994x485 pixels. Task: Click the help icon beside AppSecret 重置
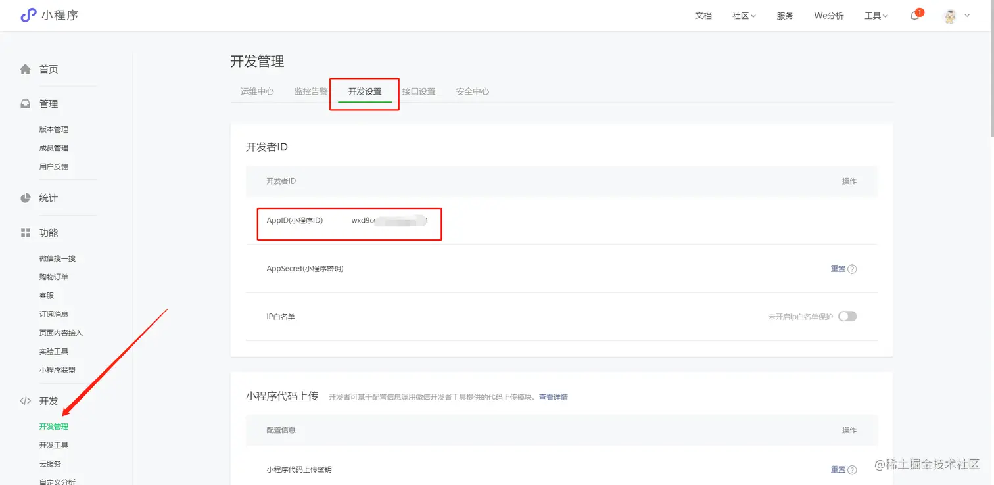click(852, 269)
